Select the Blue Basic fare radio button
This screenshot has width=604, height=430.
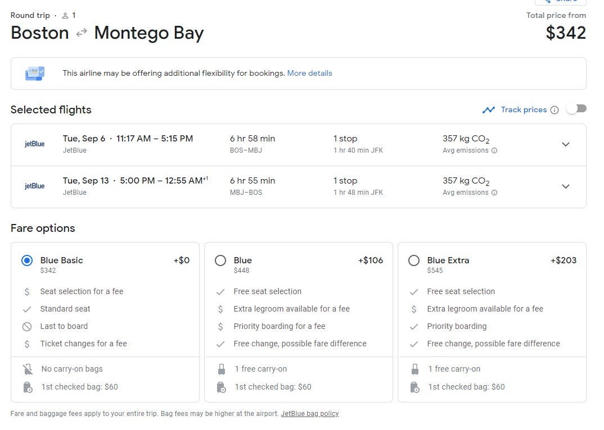coord(27,260)
